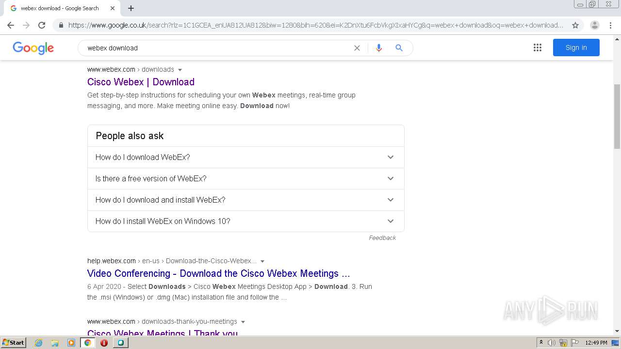
Task: Go back with the browser back arrow
Action: pos(11,25)
